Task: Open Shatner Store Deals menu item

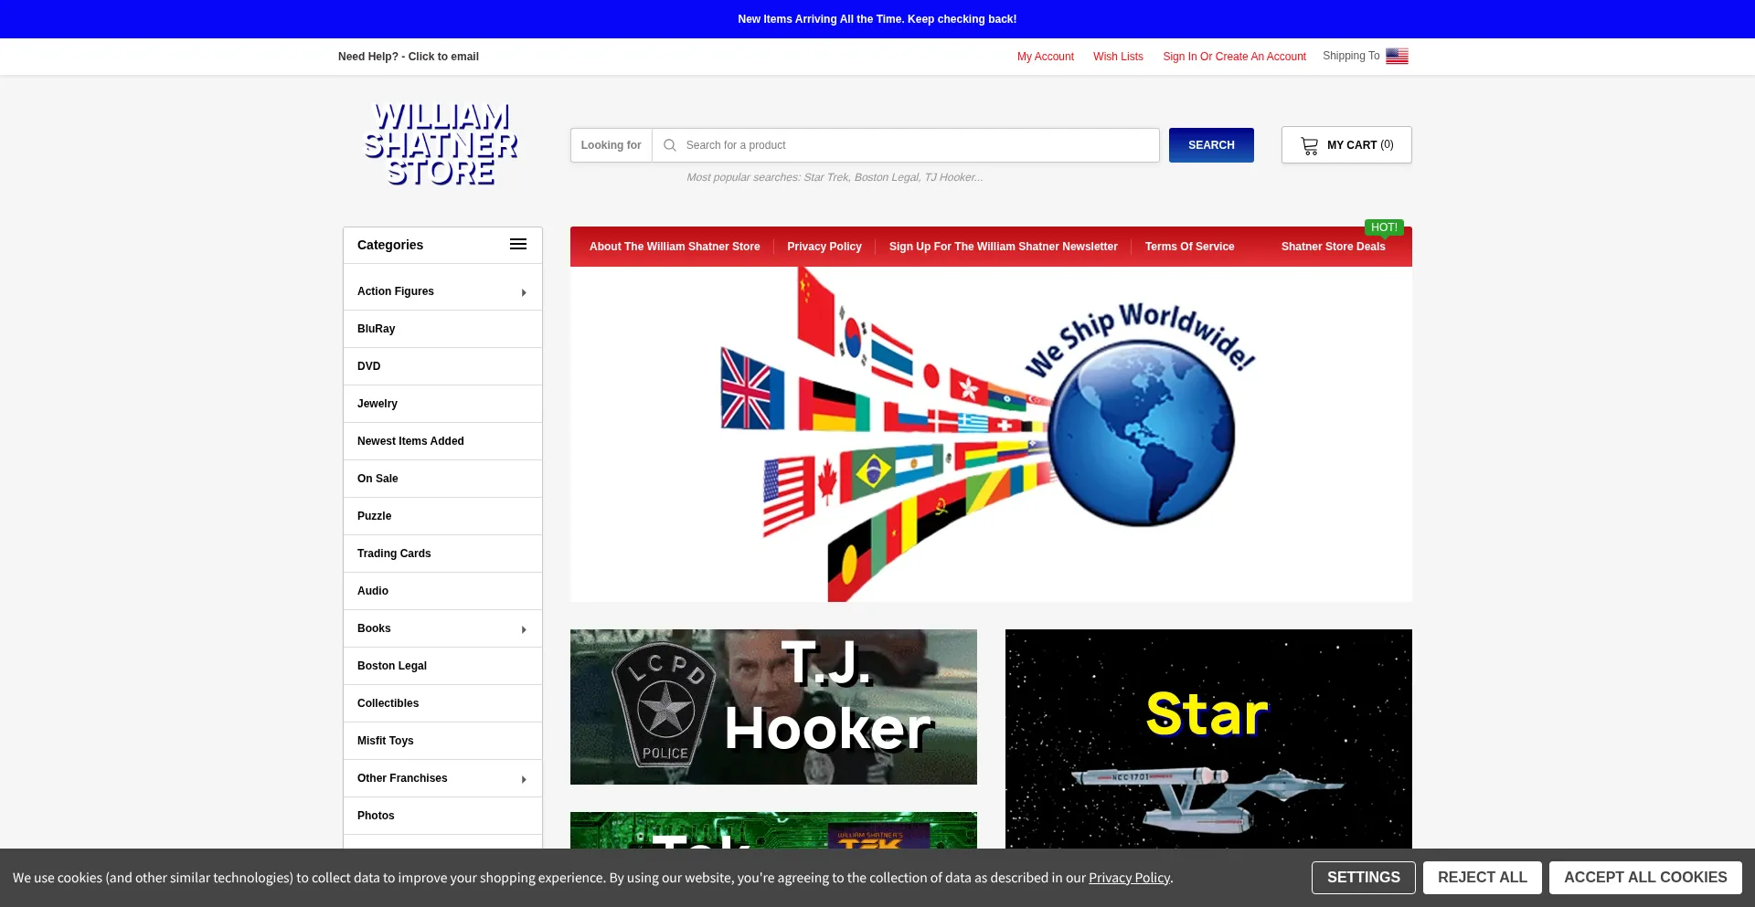Action: [1334, 247]
